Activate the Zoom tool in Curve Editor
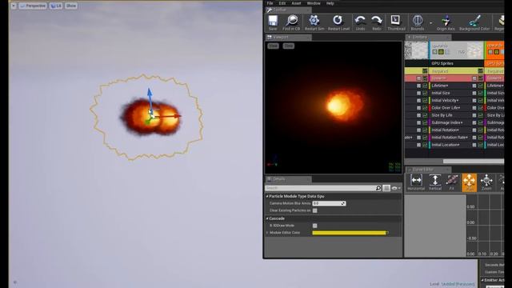The height and width of the screenshot is (288, 512). pyautogui.click(x=486, y=182)
